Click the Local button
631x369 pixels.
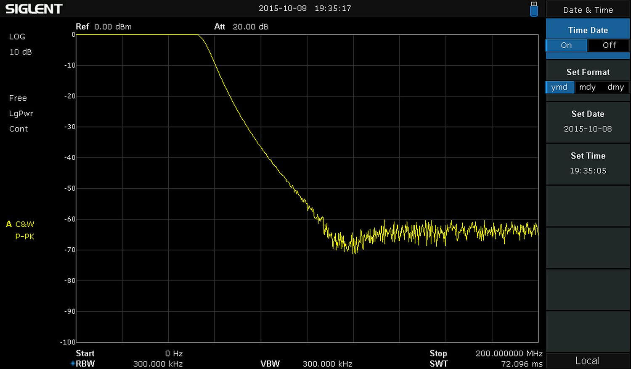point(587,361)
